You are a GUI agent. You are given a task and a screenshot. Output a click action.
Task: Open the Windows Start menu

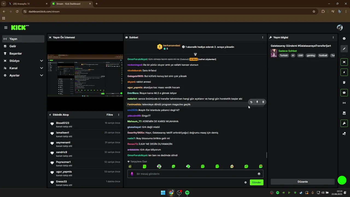click(163, 193)
